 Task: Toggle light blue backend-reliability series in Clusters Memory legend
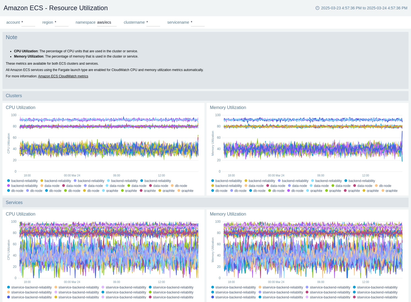[326, 181]
